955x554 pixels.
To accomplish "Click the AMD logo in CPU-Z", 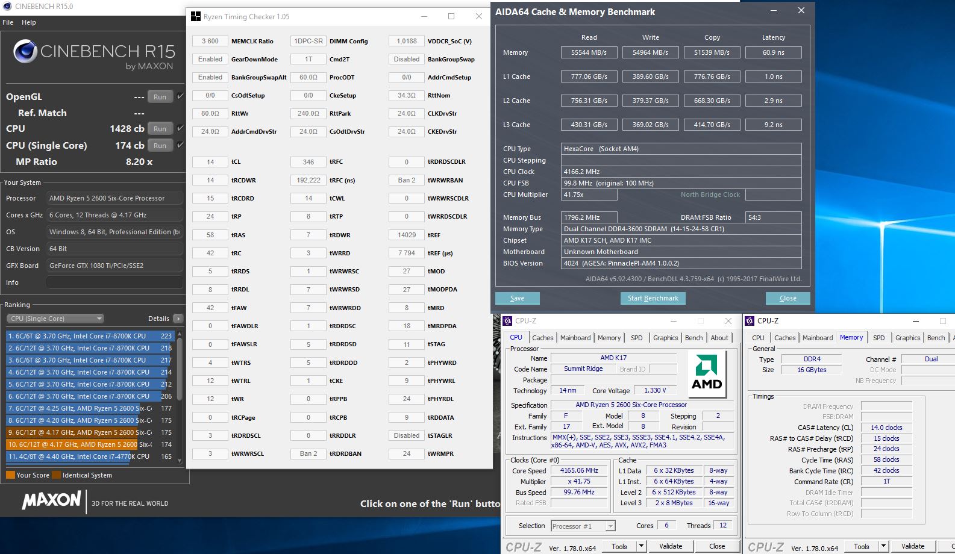I will point(707,374).
